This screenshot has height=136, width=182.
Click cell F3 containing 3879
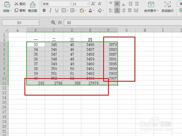[x=108, y=44]
